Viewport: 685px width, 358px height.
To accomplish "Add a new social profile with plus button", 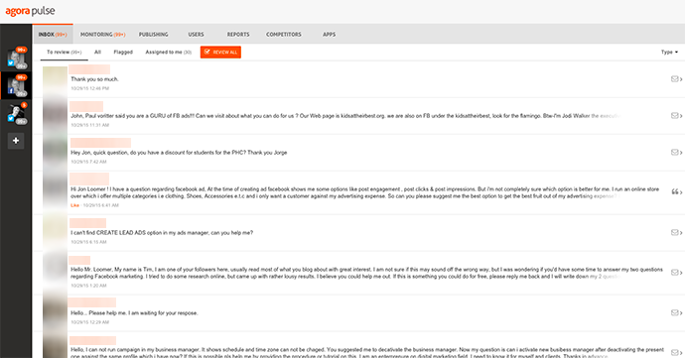I will [x=16, y=141].
